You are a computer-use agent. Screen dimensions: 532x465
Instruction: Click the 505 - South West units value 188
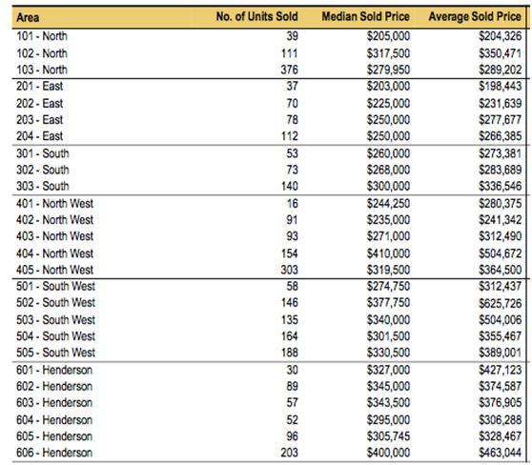tap(289, 353)
